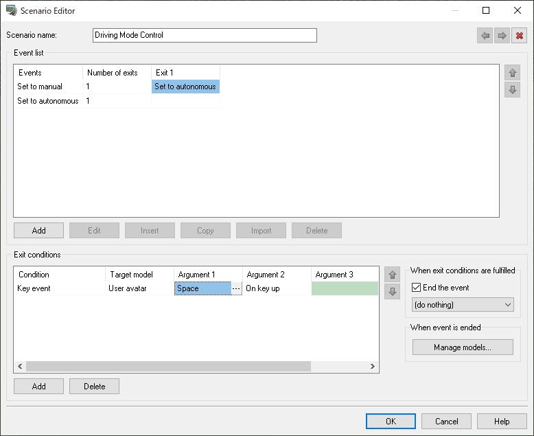Click the Cancel button

coord(446,422)
